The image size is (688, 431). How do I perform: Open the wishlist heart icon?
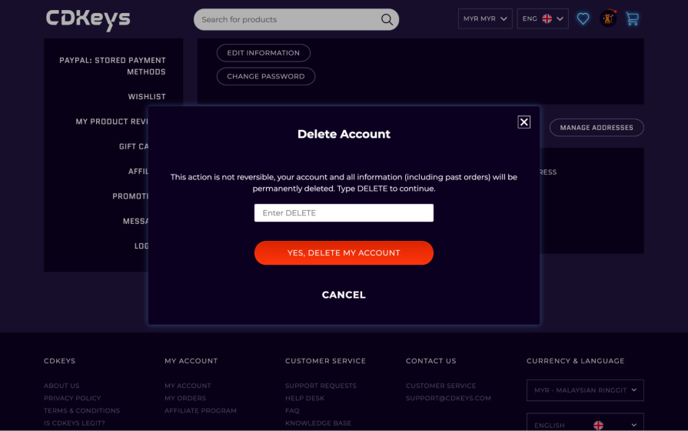point(583,19)
